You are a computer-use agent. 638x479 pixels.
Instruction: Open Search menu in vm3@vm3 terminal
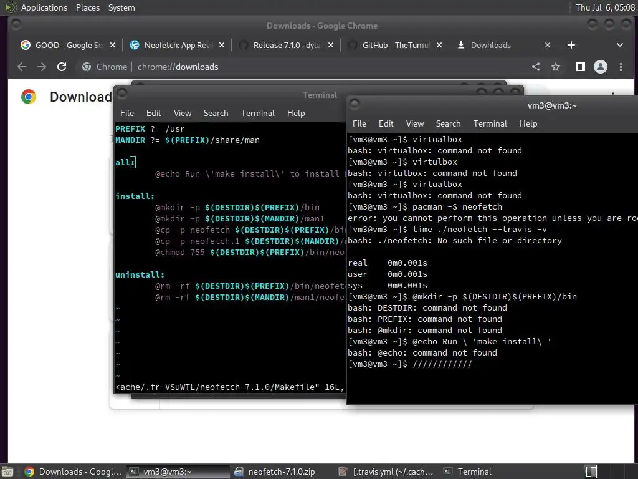tap(448, 124)
